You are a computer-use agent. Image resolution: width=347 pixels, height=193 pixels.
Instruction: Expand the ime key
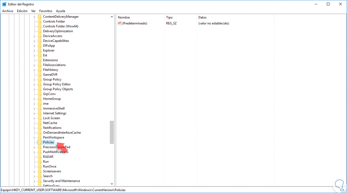pyautogui.click(x=34, y=104)
